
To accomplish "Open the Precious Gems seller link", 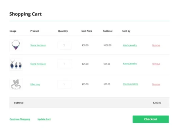I will point(130,84).
